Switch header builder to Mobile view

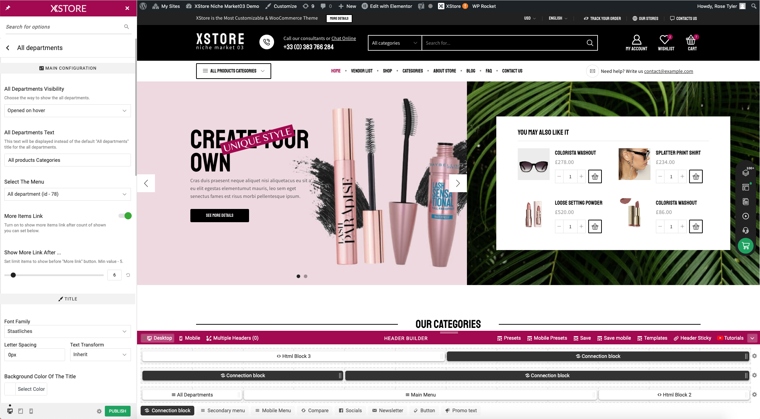tap(190, 338)
